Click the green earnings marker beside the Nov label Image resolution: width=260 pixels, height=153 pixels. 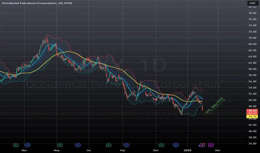161,145
